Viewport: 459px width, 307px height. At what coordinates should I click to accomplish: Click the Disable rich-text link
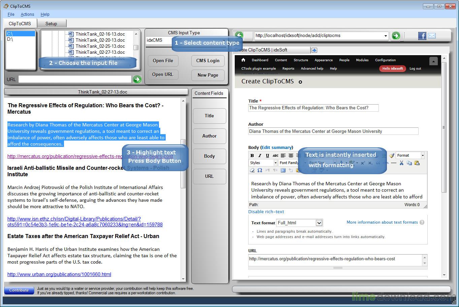266,212
